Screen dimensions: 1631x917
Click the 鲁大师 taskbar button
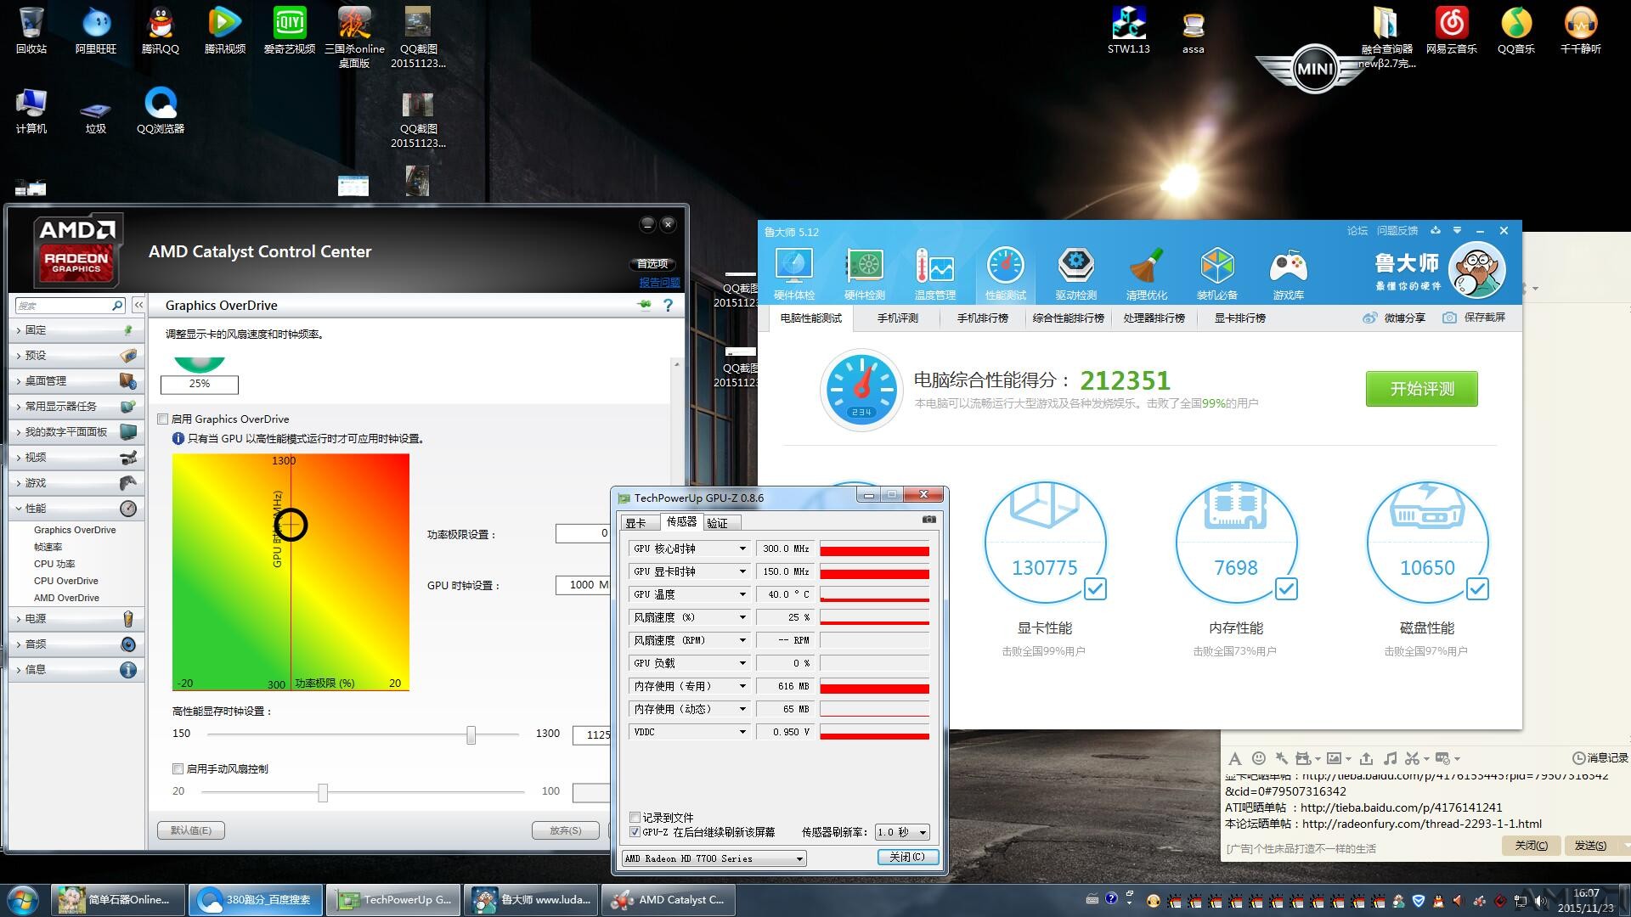533,900
